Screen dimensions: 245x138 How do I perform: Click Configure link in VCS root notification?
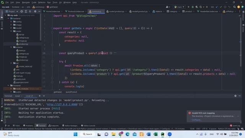point(196,120)
